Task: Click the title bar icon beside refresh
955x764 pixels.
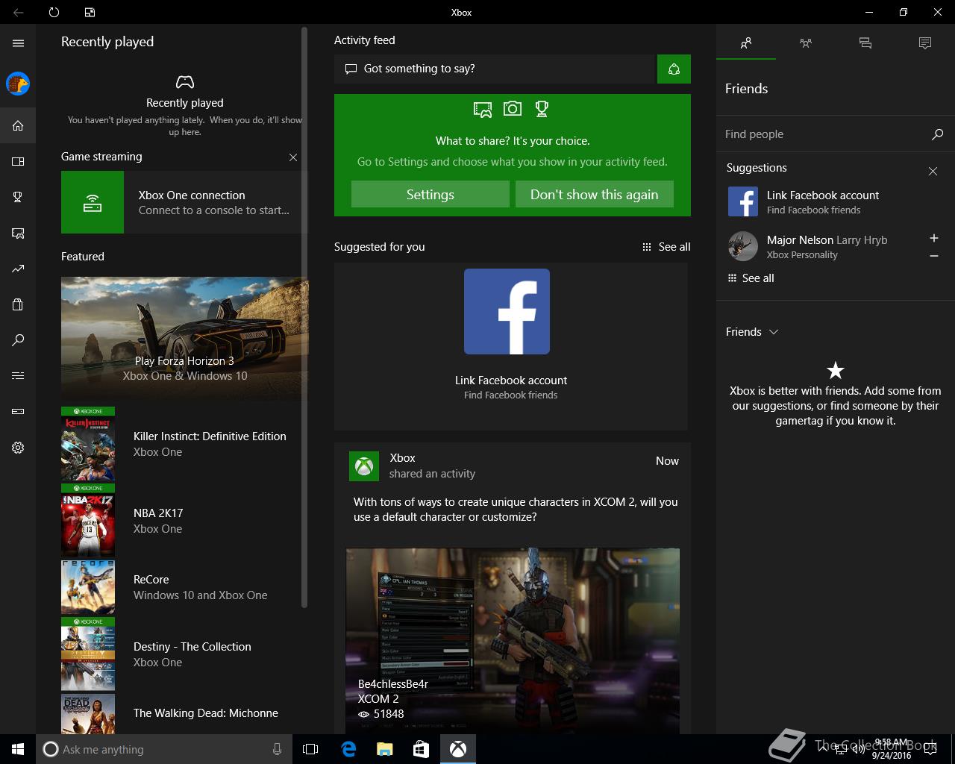Action: click(x=90, y=12)
